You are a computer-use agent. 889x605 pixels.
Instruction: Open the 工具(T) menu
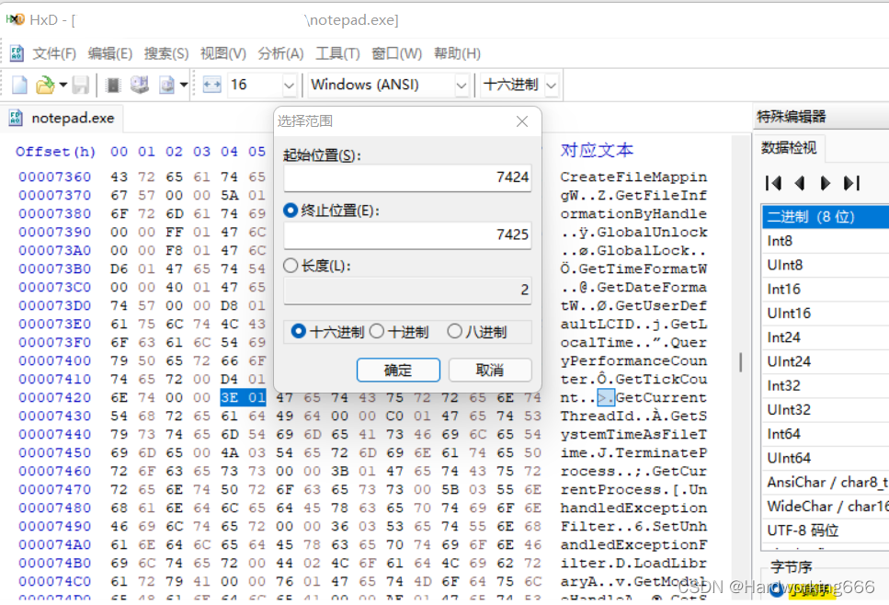[x=337, y=54]
